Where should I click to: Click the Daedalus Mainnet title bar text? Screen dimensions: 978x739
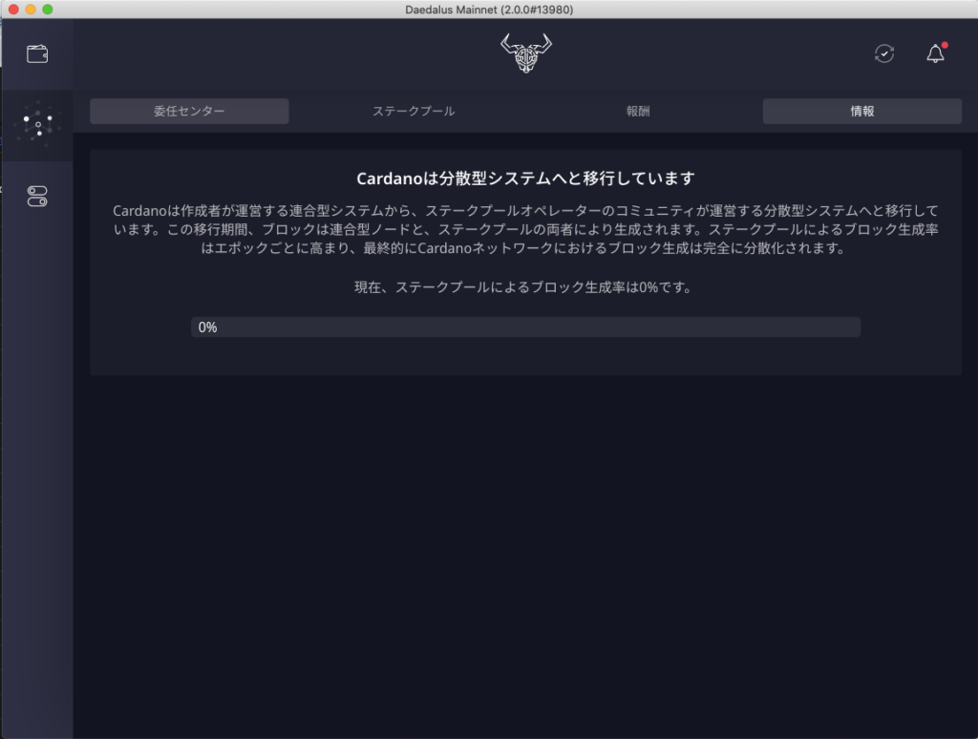[489, 9]
